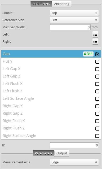
Task: Tick the Right Gap Z checkbox
Action: tap(97, 114)
